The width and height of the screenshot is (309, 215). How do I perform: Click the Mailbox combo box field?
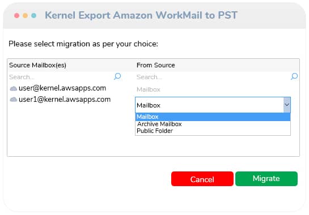(213, 105)
